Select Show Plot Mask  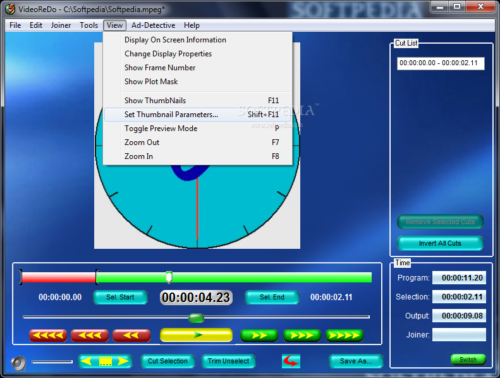198,82
